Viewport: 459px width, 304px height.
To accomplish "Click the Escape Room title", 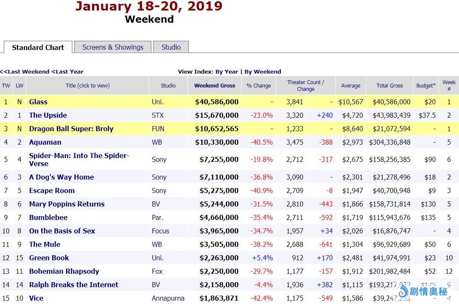I will pyautogui.click(x=52, y=190).
